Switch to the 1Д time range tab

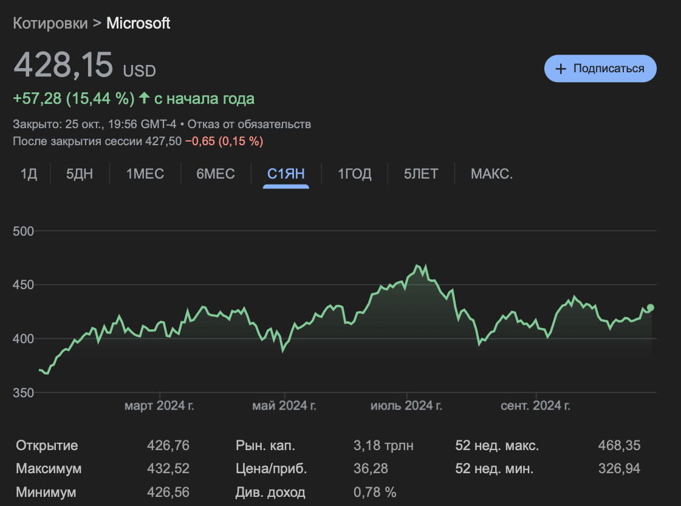(x=29, y=174)
